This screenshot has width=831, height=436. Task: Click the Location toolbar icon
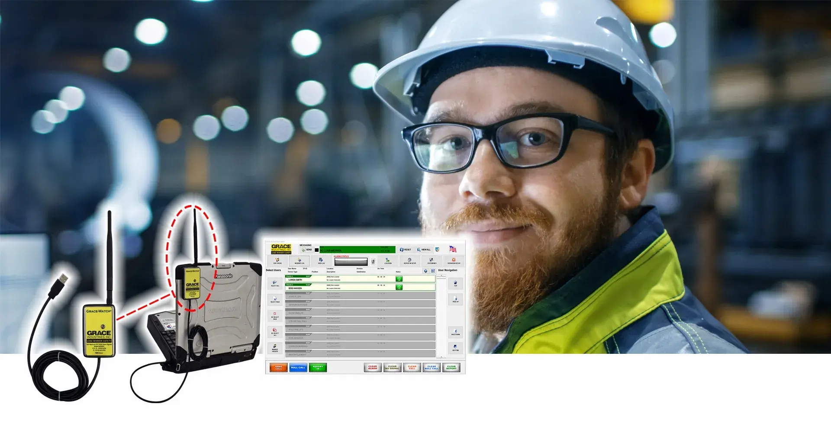[387, 260]
